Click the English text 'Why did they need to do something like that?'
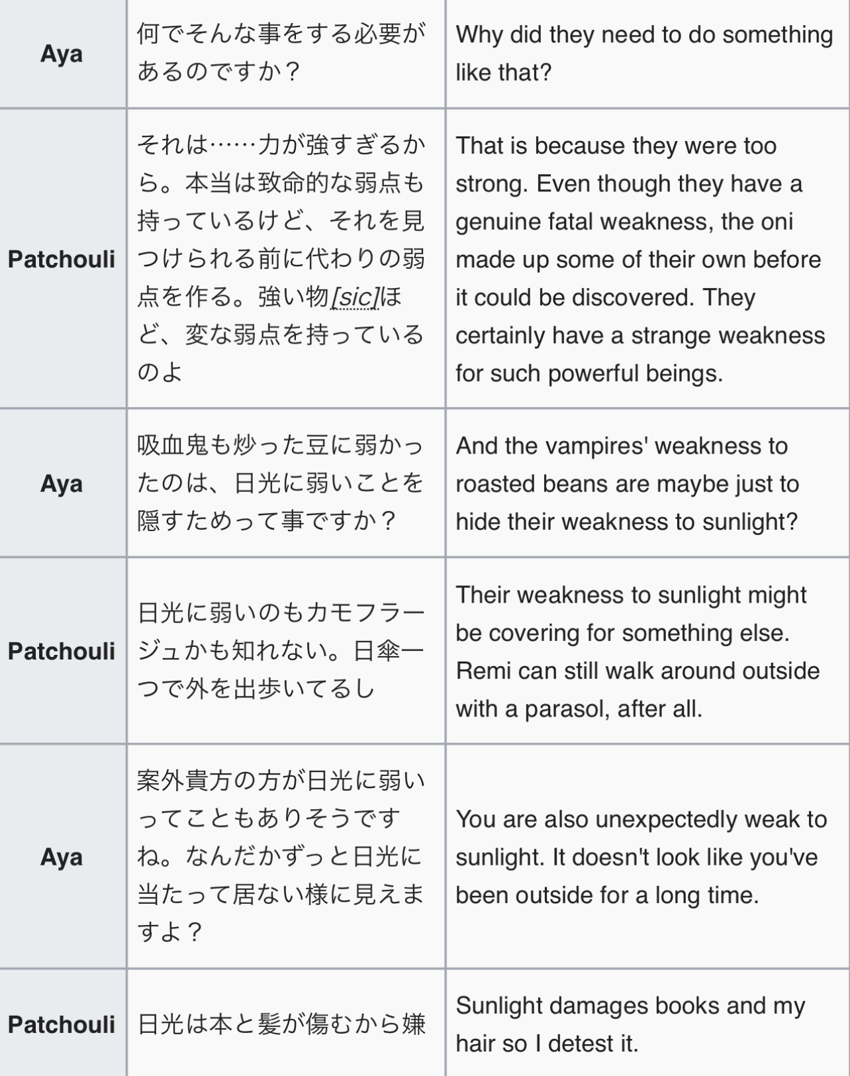This screenshot has height=1076, width=850. [x=644, y=53]
